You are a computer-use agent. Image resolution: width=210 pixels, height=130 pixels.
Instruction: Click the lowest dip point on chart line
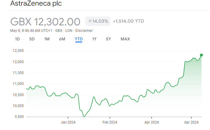coord(84,117)
